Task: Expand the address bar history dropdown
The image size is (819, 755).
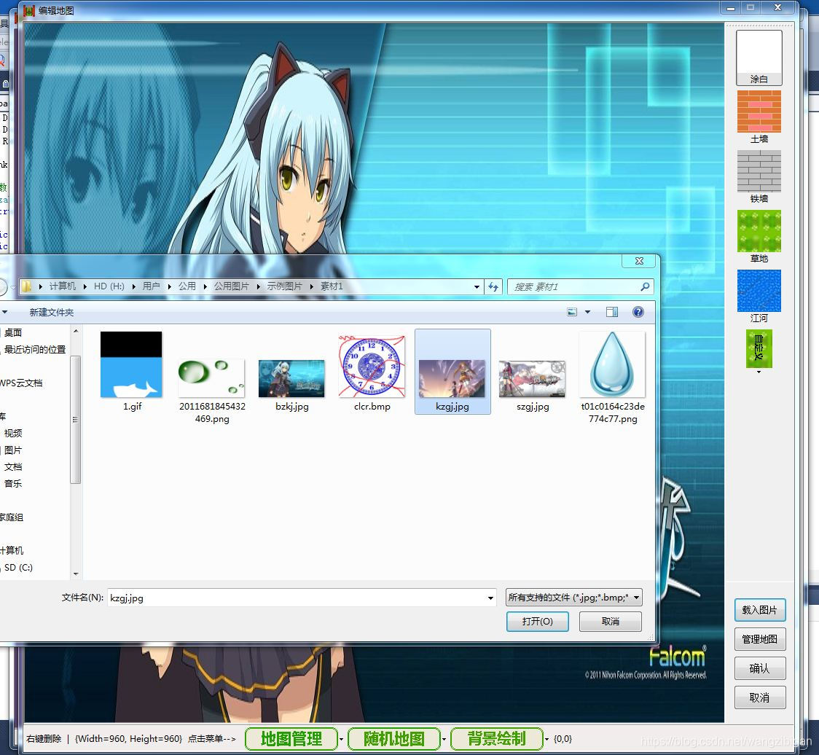Action: coord(477,286)
